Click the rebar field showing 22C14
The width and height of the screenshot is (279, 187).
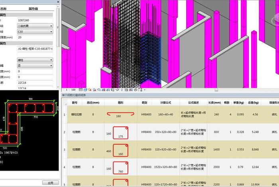(x=35, y=83)
